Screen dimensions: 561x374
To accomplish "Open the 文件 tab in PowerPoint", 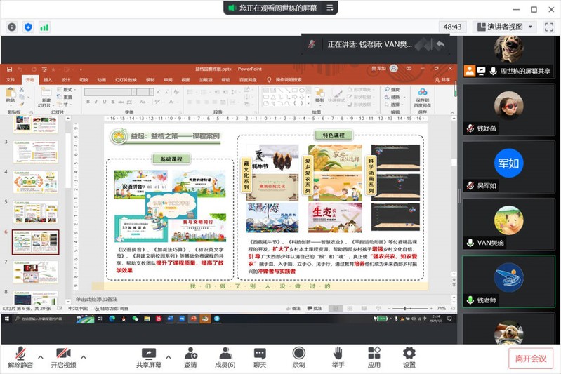I will [11, 80].
